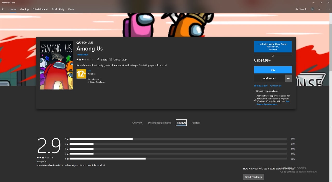332x182 pixels.
Task: Open the See more ellipsis menu in the top bar
Action: pyautogui.click(x=328, y=9)
